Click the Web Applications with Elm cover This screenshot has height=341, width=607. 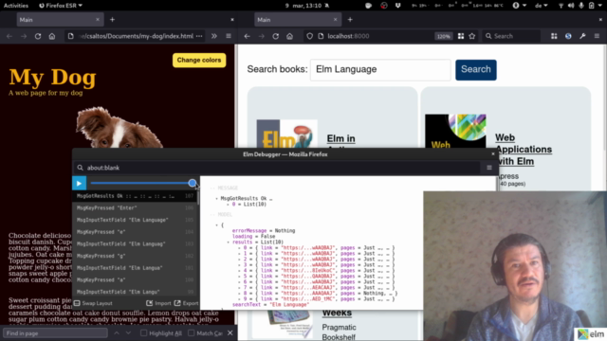pyautogui.click(x=455, y=131)
